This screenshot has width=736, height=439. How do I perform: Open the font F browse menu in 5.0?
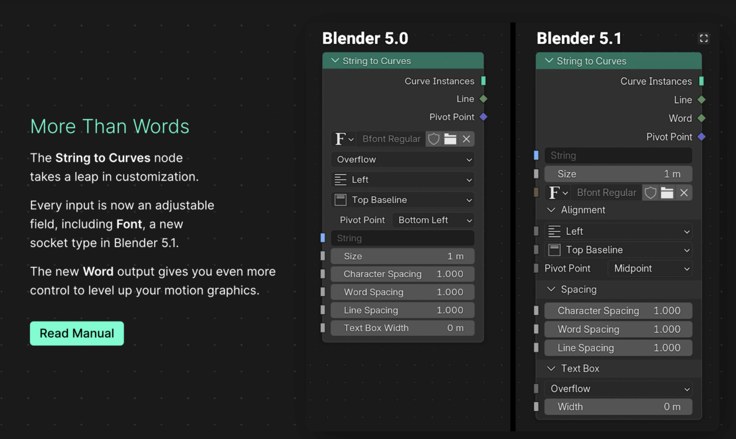pos(344,139)
